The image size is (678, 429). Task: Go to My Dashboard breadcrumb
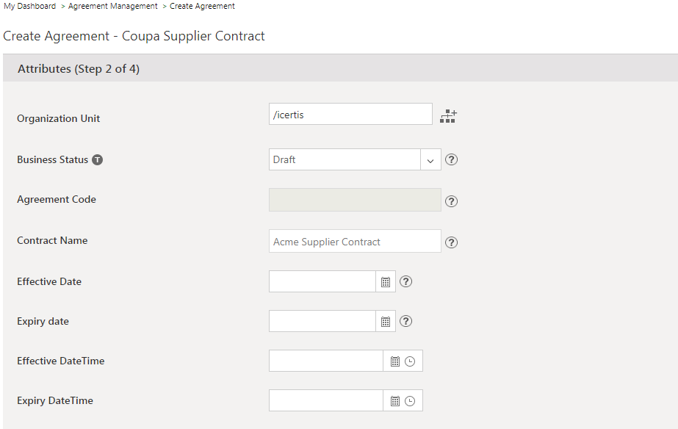pyautogui.click(x=30, y=7)
